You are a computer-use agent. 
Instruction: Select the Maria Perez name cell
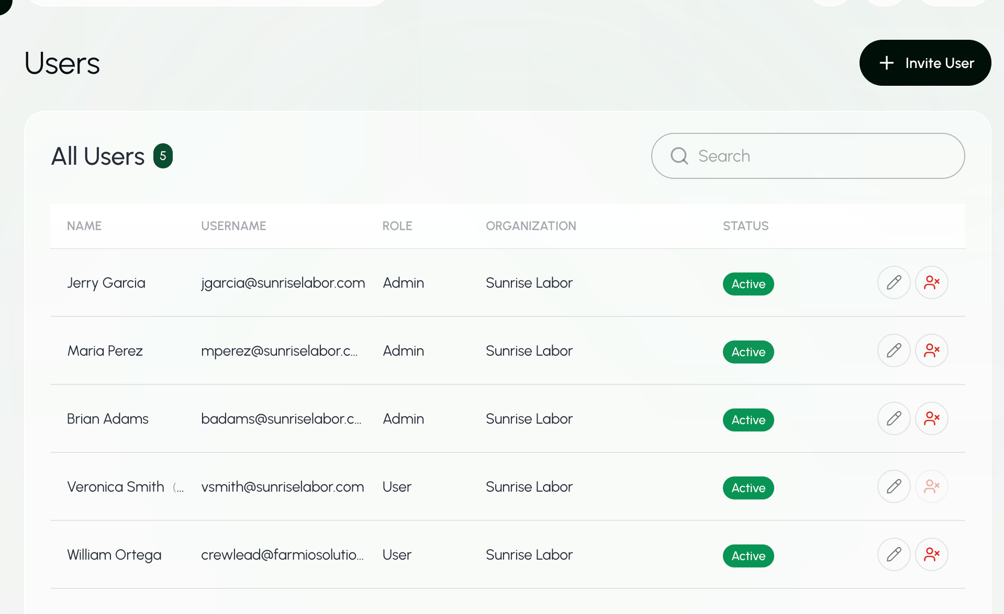tap(105, 351)
